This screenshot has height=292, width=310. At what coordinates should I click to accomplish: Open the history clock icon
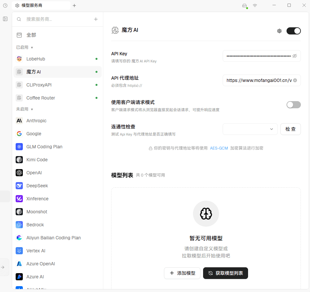(x=5, y=6)
